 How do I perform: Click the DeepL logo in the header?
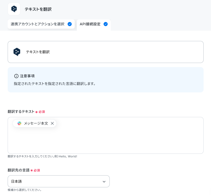coord(14,9)
